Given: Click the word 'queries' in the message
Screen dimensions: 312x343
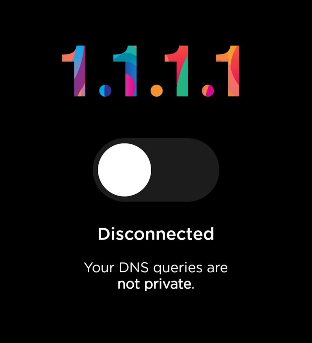Looking at the screenshot, I should [177, 268].
